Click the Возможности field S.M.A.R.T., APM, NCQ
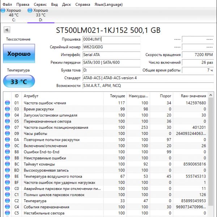The image size is (217, 217). 148,86
